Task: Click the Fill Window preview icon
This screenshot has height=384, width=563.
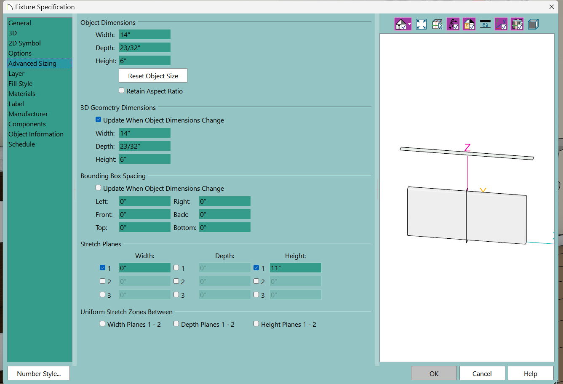Action: tap(421, 24)
